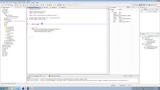The image size is (160, 90).
Task: Open the Run configurations dropdown arrow
Action: 35,5
